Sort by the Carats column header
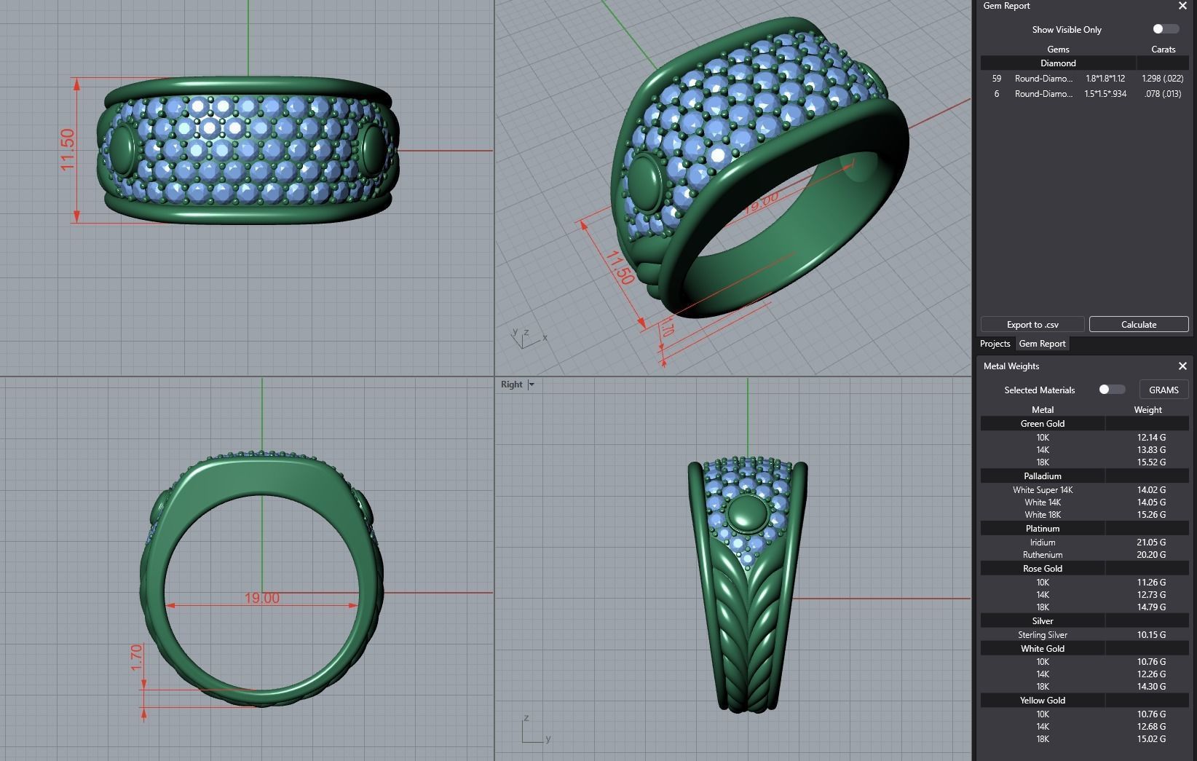1197x761 pixels. coord(1163,50)
